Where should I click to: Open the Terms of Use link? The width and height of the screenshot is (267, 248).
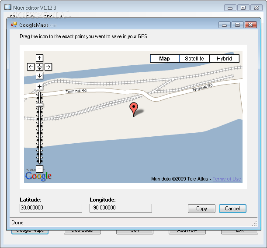pos(227,179)
